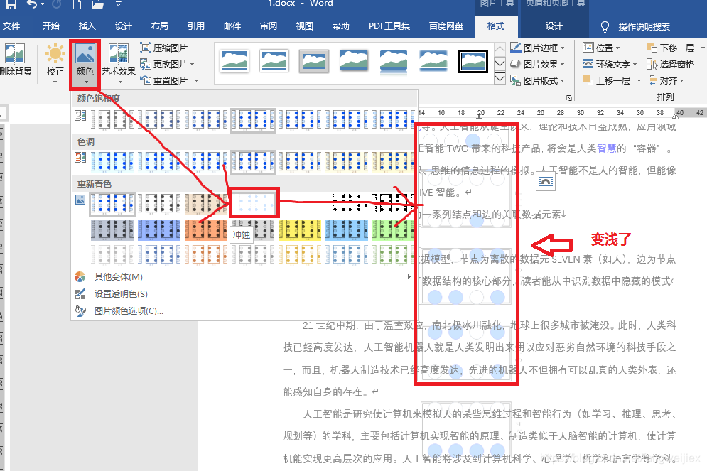Image resolution: width=707 pixels, height=471 pixels.
Task: Click 重置图片 reset picture
Action: (x=163, y=81)
